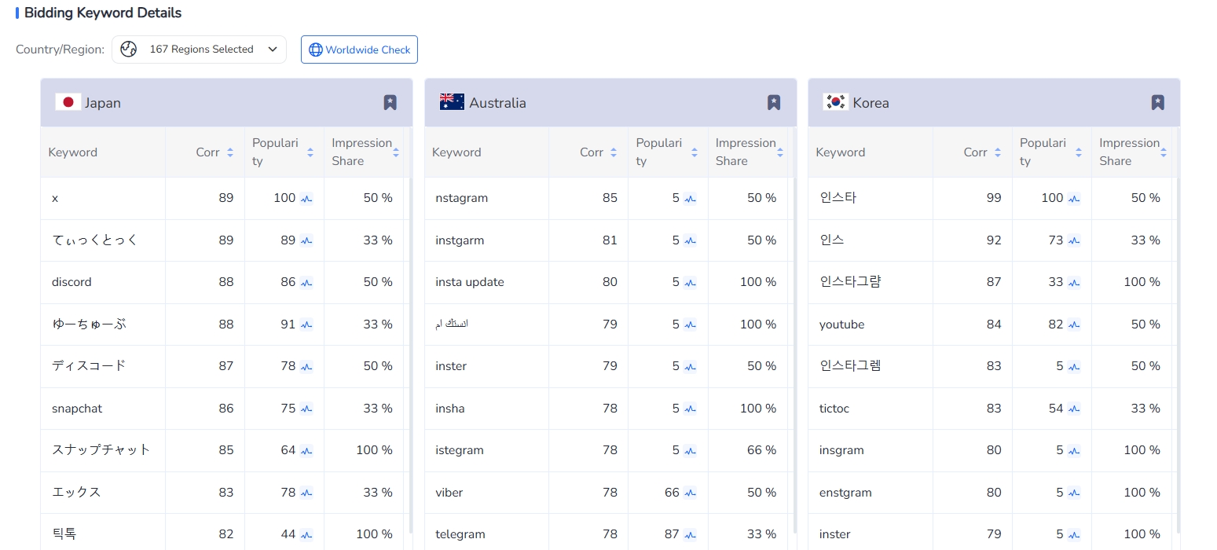Viewport: 1217px width, 550px height.
Task: Bookmark the Japan keyword table
Action: (x=390, y=102)
